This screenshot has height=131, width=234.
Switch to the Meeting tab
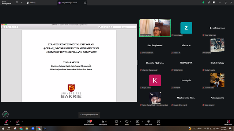pos(31,3)
